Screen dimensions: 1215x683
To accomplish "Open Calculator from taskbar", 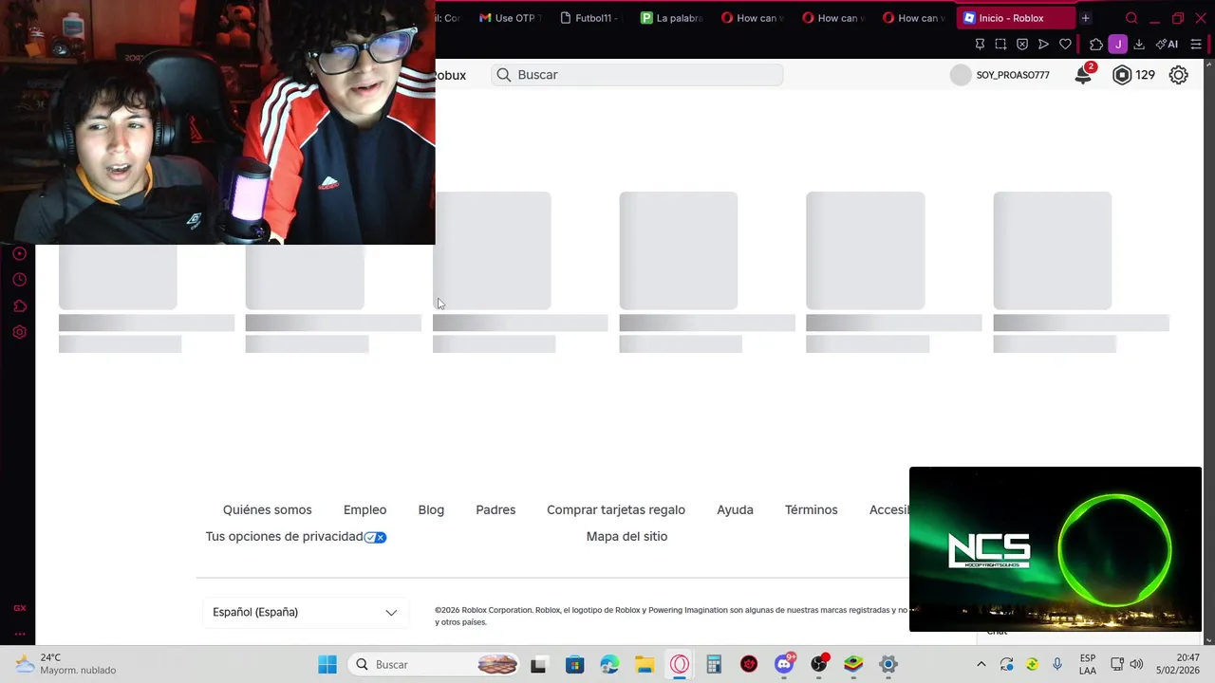I will 714,664.
